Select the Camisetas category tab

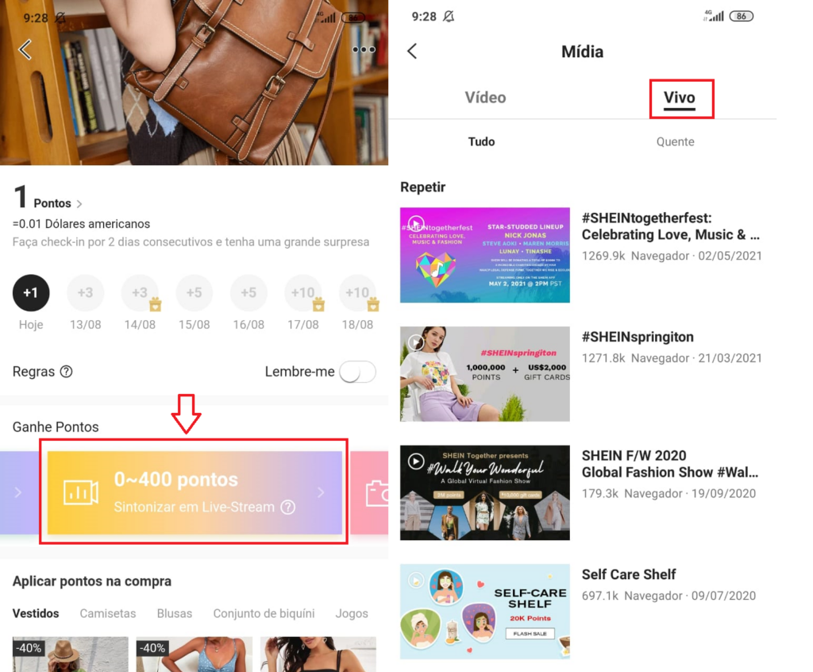point(108,613)
